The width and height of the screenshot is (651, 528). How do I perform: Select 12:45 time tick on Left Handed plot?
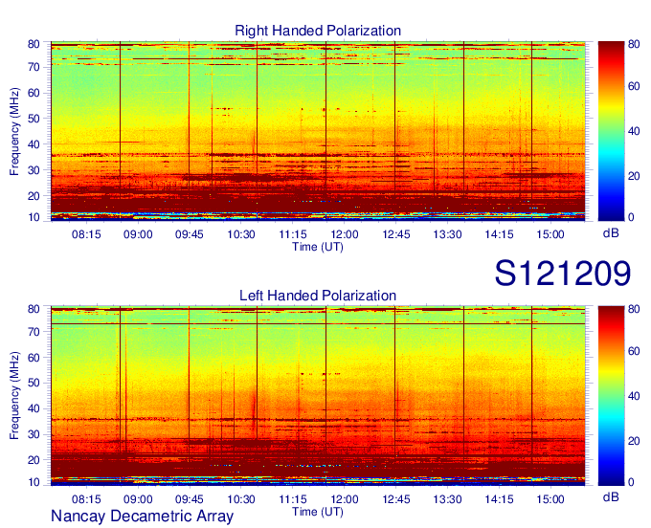pyautogui.click(x=396, y=499)
